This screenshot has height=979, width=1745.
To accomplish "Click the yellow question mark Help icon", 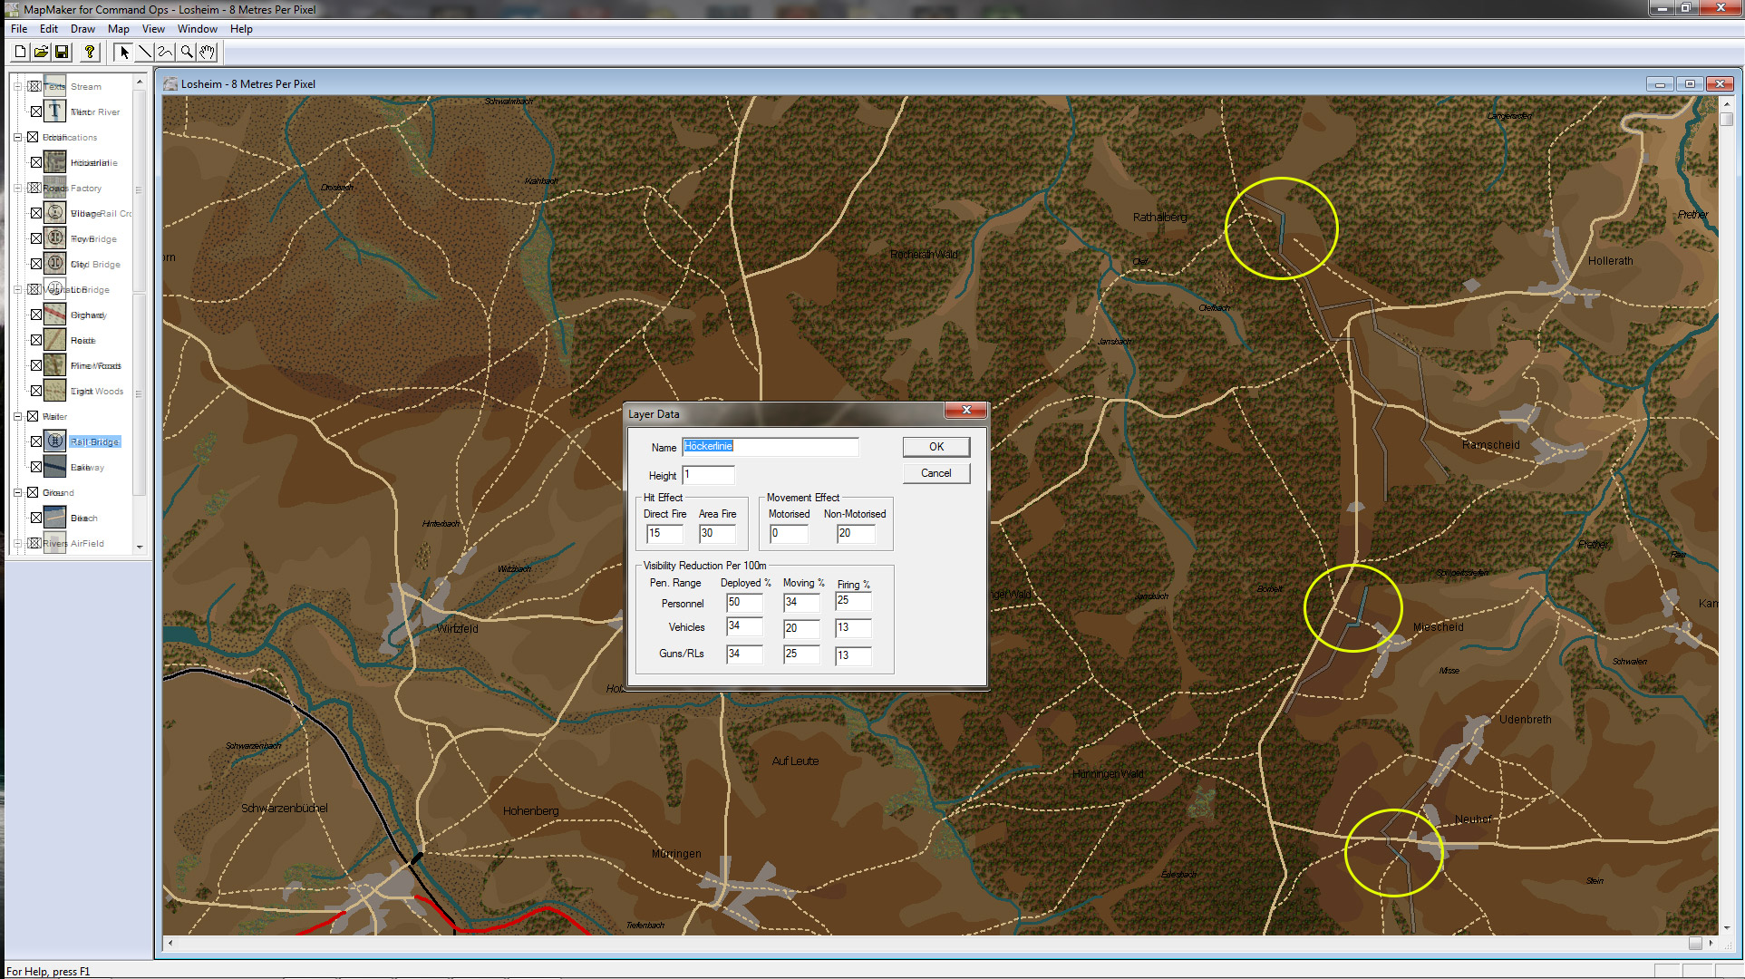I will [x=89, y=52].
